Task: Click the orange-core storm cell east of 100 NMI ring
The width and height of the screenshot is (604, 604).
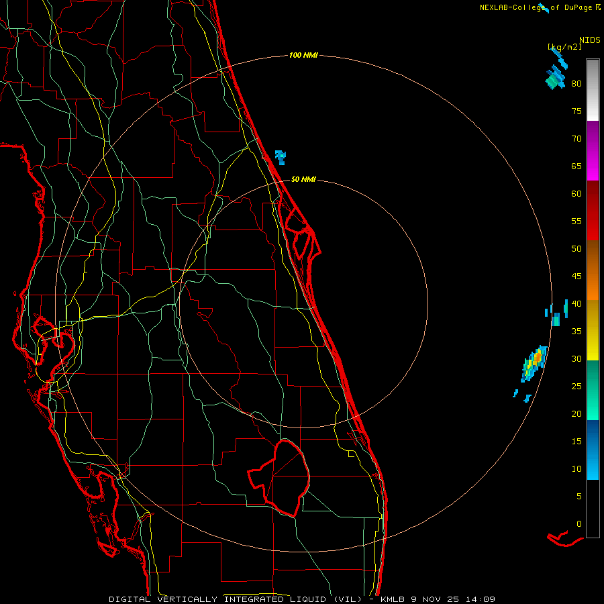Action: 535,364
